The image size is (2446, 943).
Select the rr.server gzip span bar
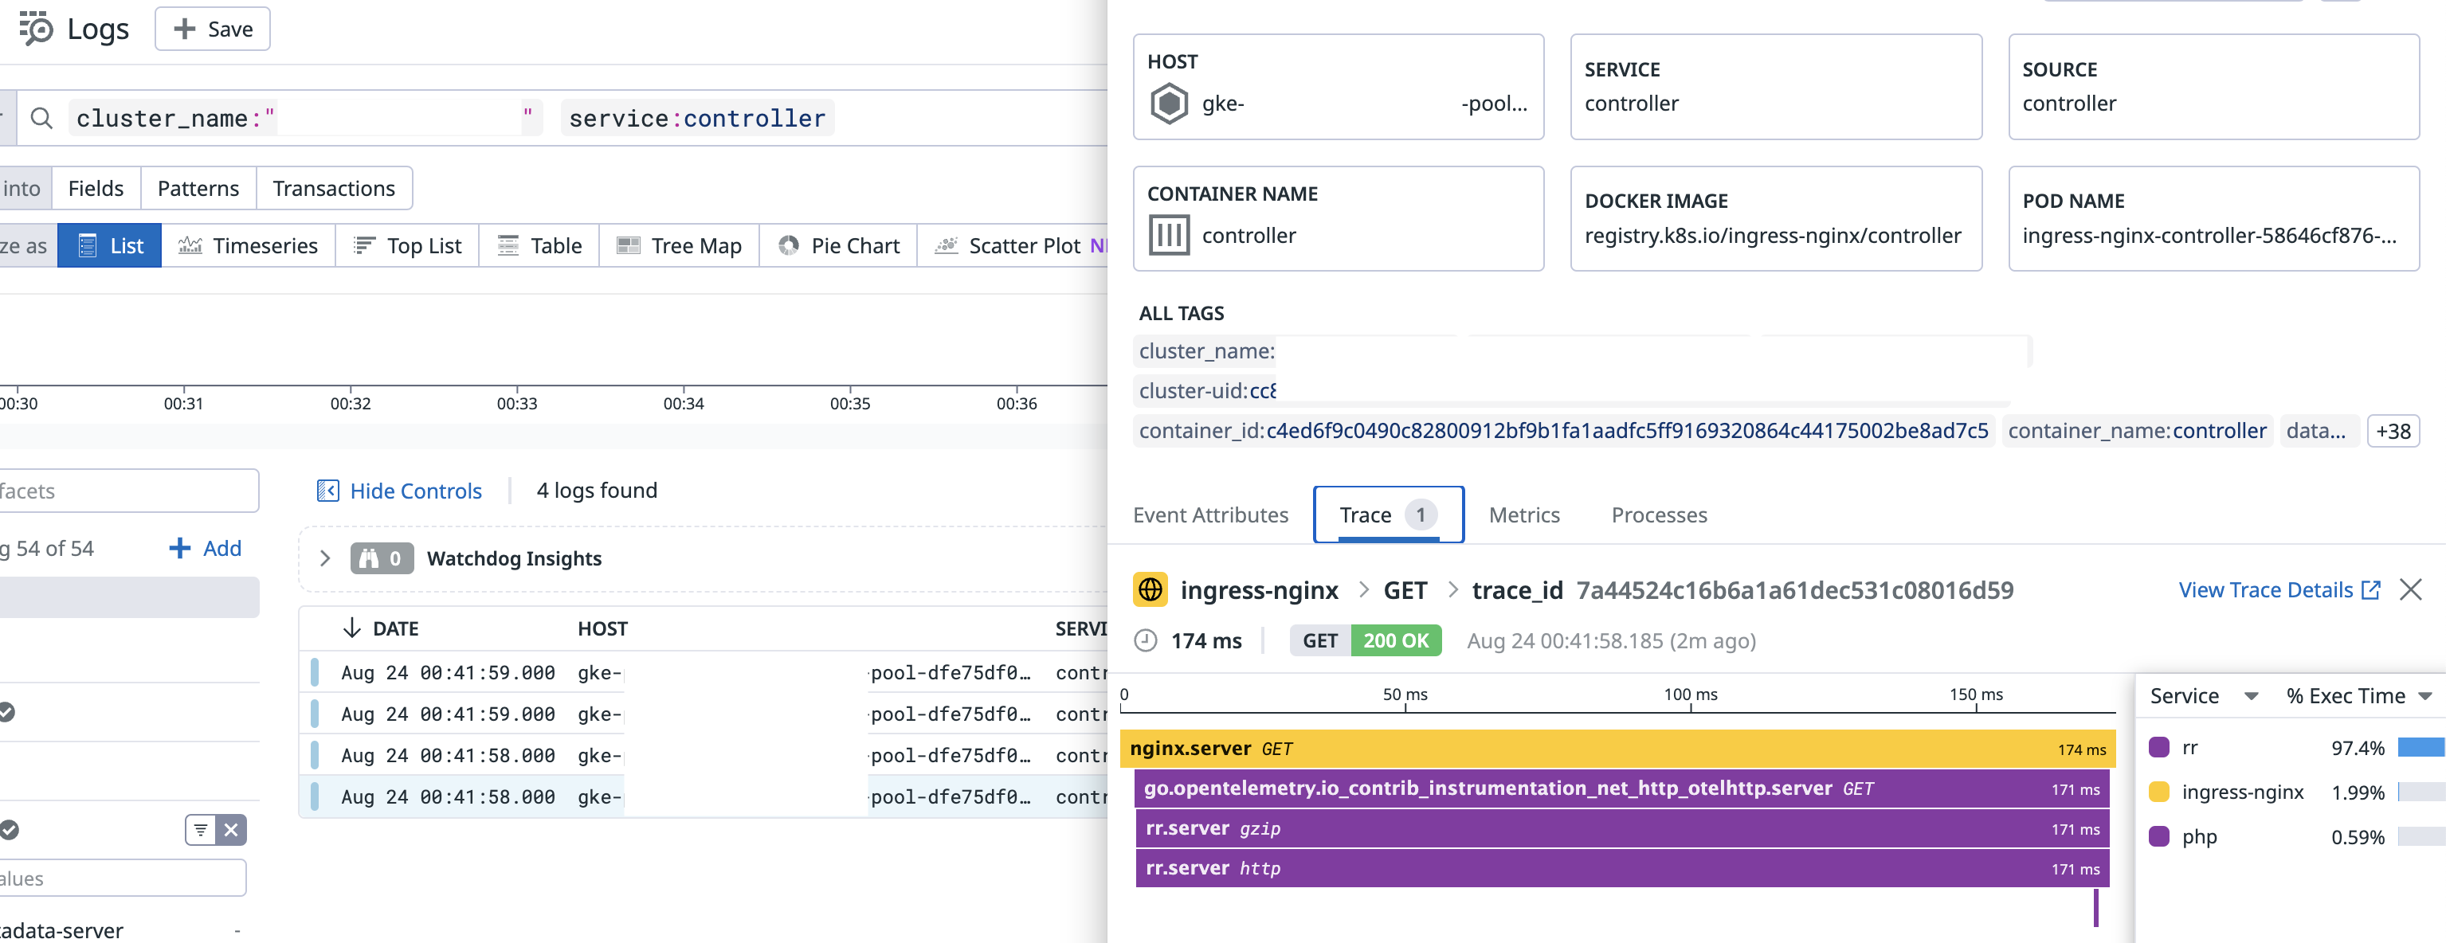[x=1614, y=828]
